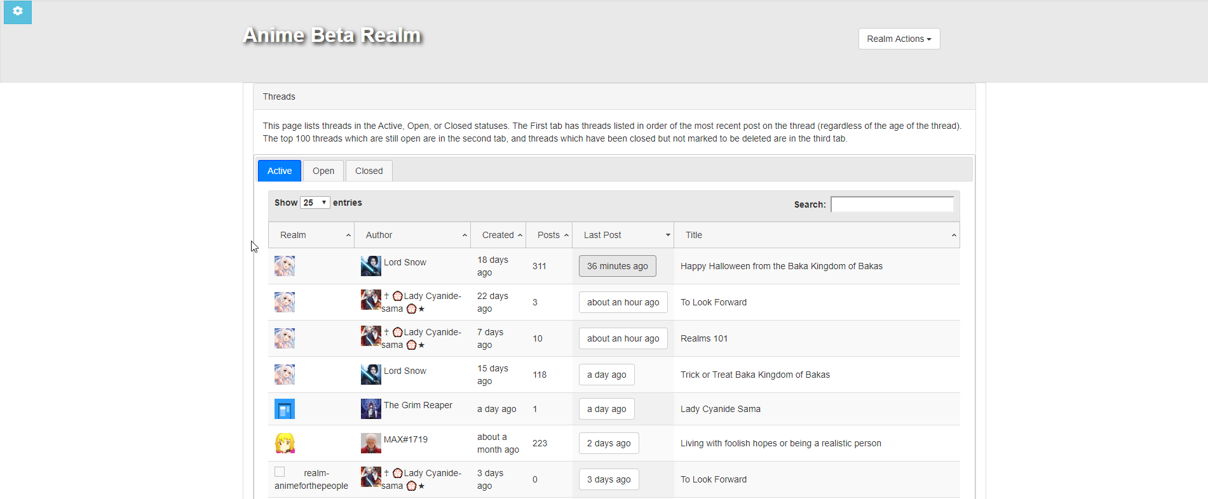Click MAX#1719 avatar image
This screenshot has height=499, width=1208.
pos(371,443)
